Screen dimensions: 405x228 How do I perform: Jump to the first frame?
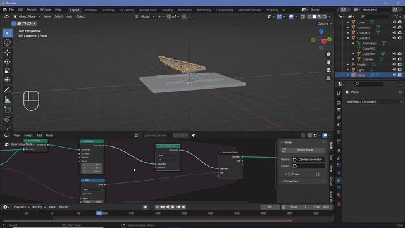157,207
